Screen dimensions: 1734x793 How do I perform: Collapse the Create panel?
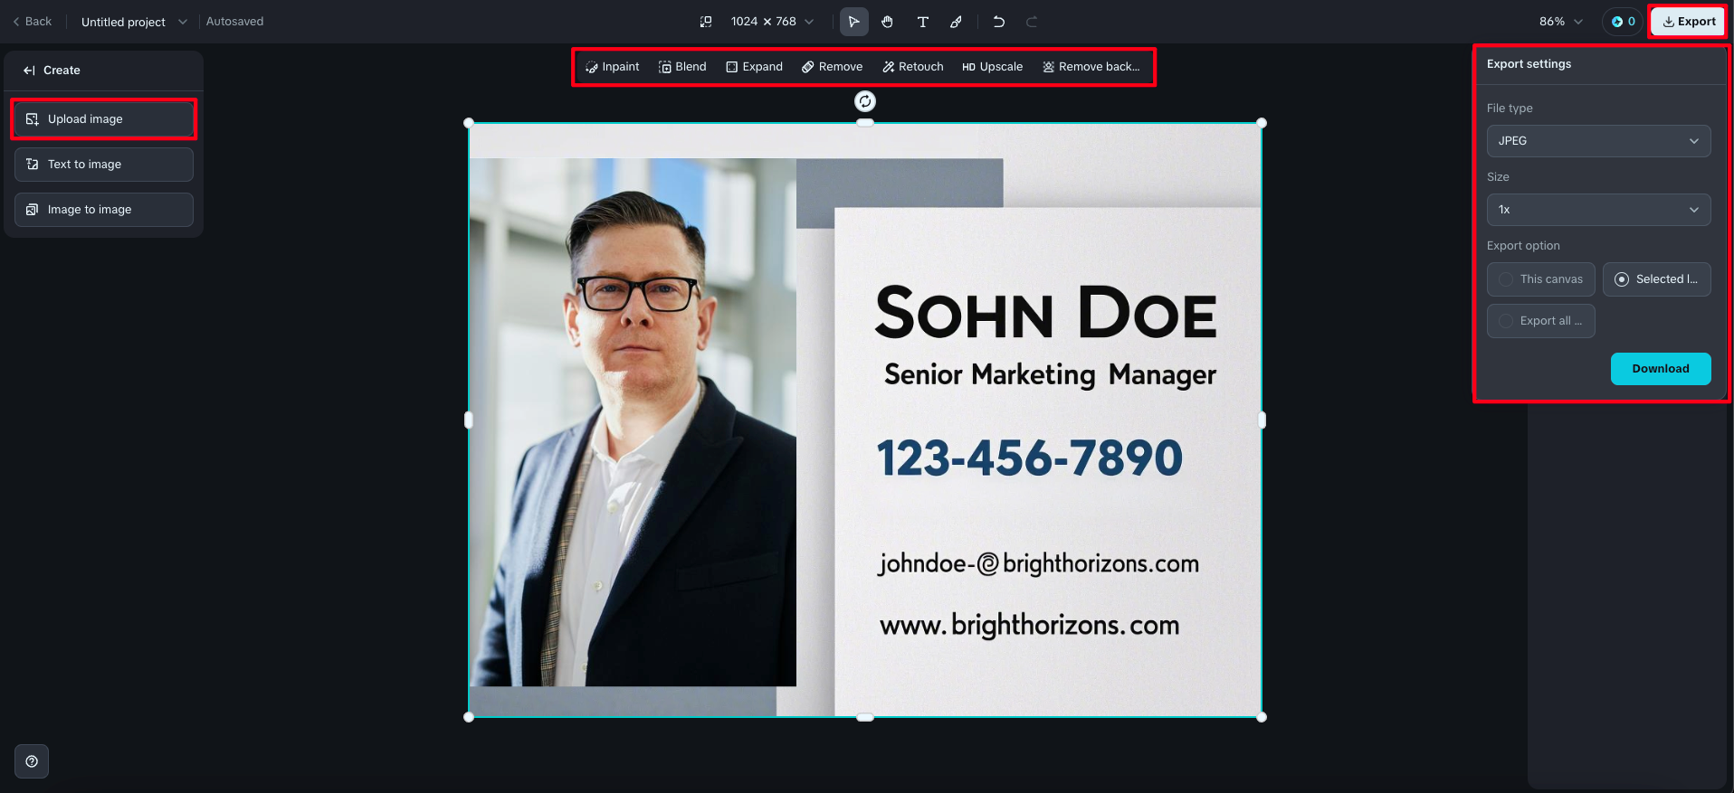pyautogui.click(x=29, y=71)
